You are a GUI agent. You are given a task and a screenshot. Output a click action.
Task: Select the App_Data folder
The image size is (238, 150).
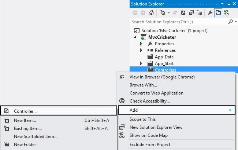pyautogui.click(x=164, y=57)
